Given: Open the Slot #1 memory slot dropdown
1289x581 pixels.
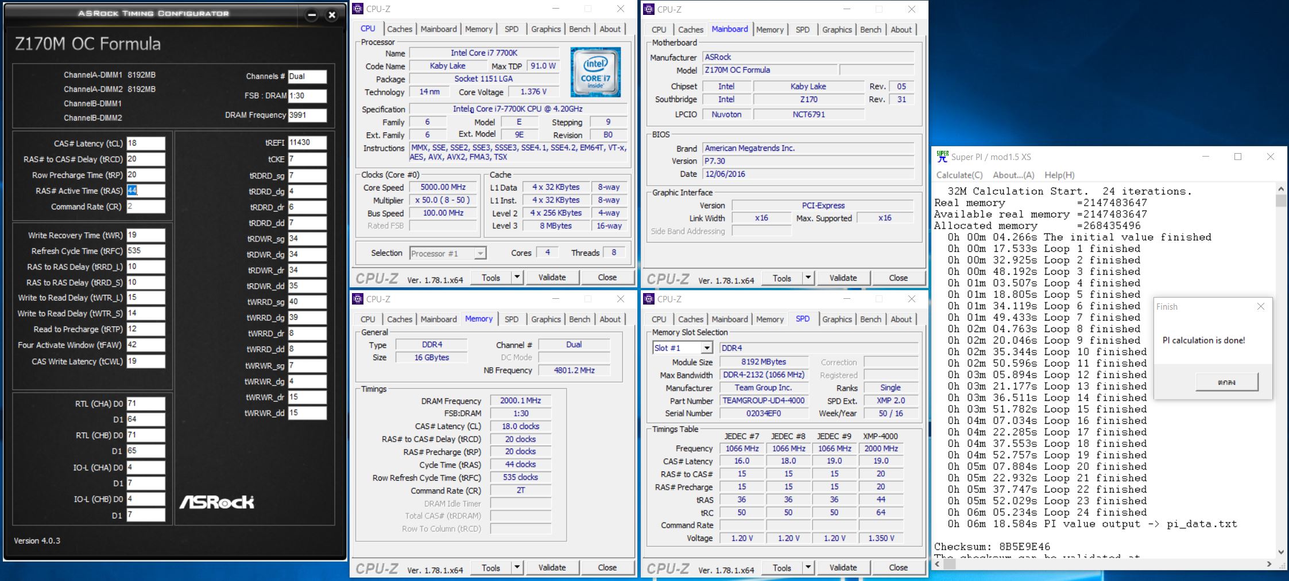Looking at the screenshot, I should pos(707,348).
